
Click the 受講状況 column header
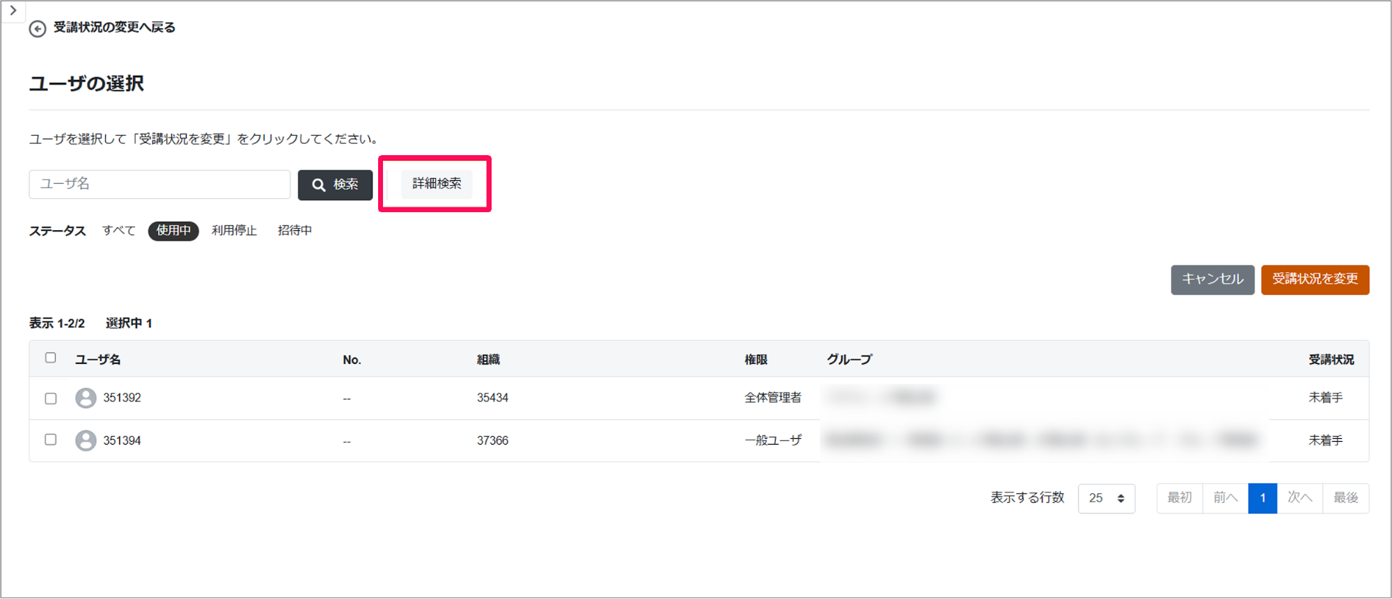tap(1331, 360)
